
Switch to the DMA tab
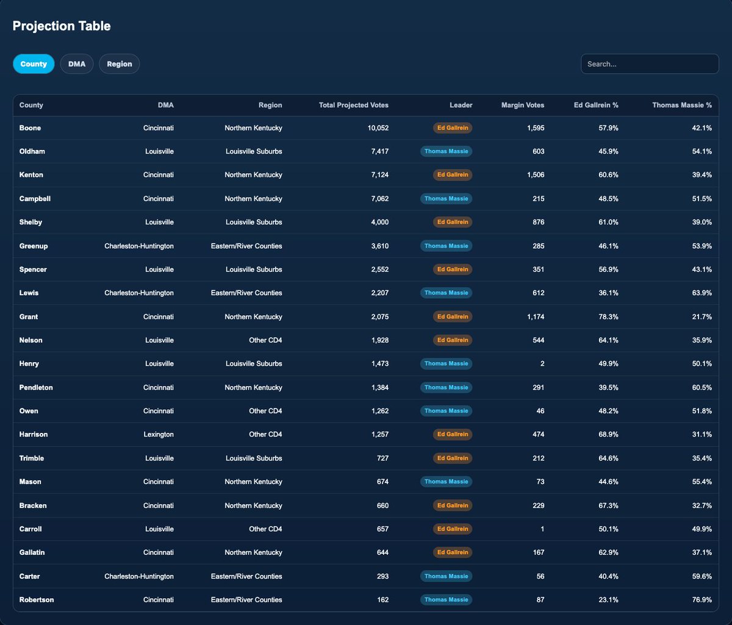[x=77, y=64]
